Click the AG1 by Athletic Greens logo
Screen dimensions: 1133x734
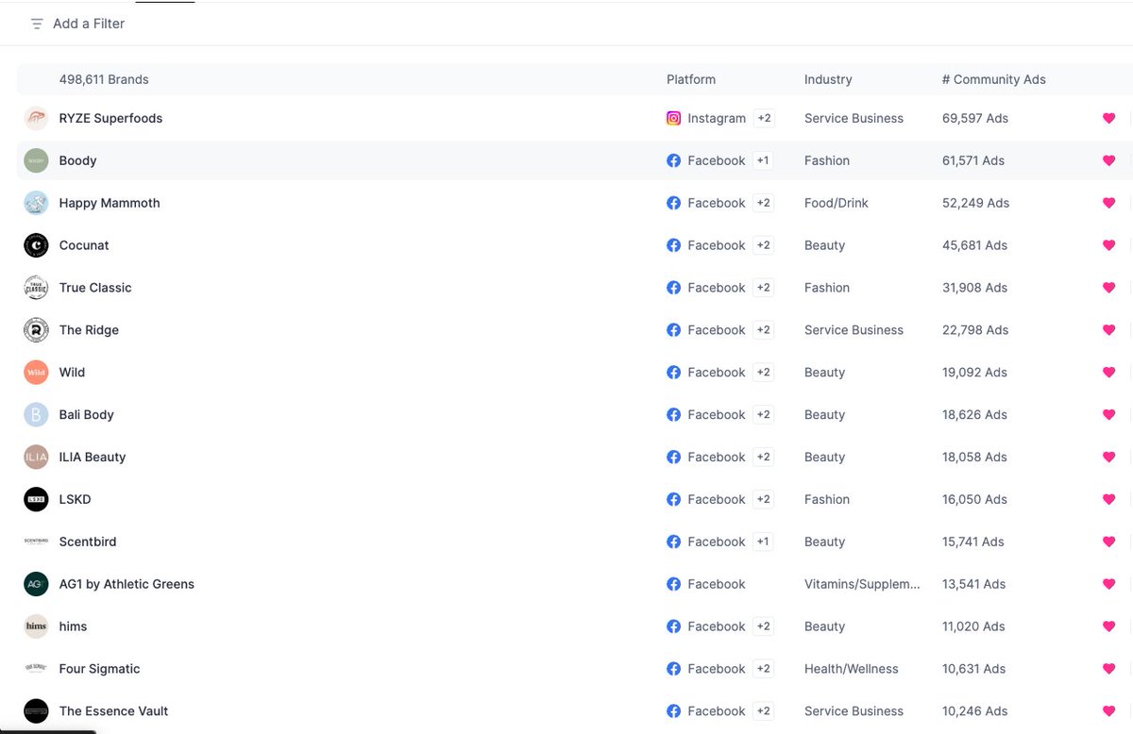(x=36, y=584)
